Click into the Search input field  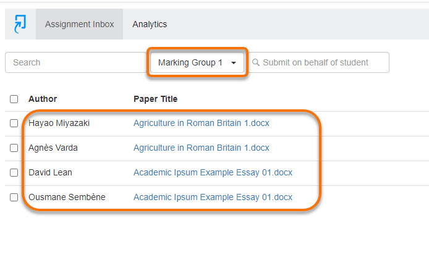pos(76,62)
